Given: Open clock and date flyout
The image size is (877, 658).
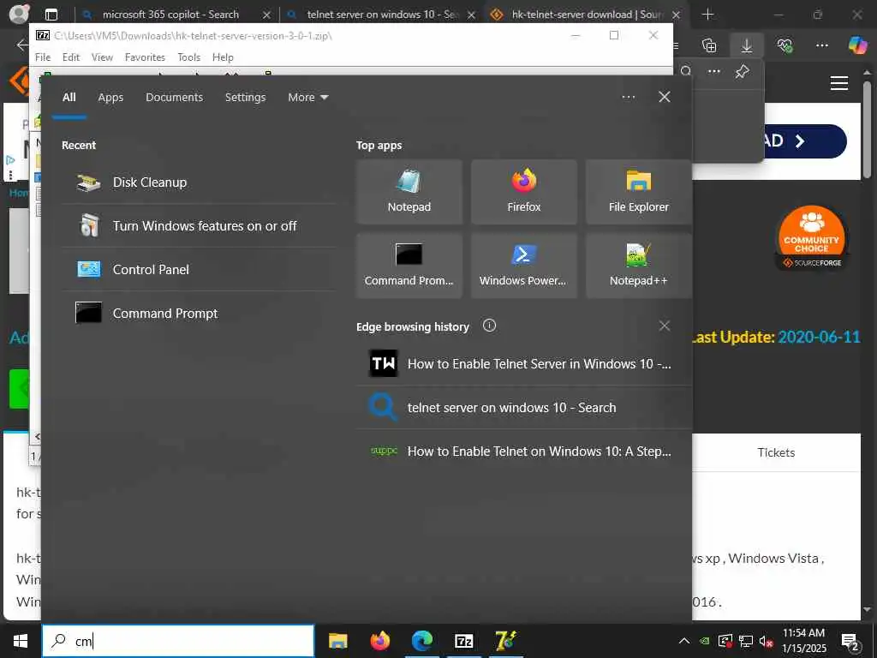Looking at the screenshot, I should pos(803,641).
